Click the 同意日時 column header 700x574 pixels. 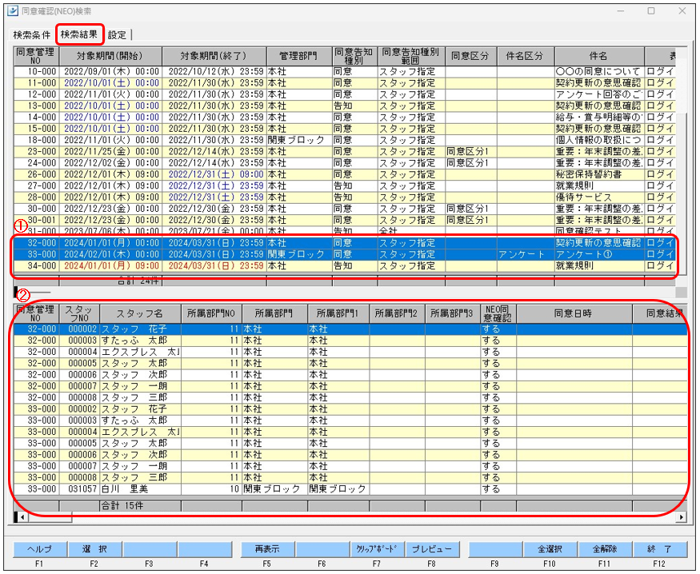pos(574,314)
